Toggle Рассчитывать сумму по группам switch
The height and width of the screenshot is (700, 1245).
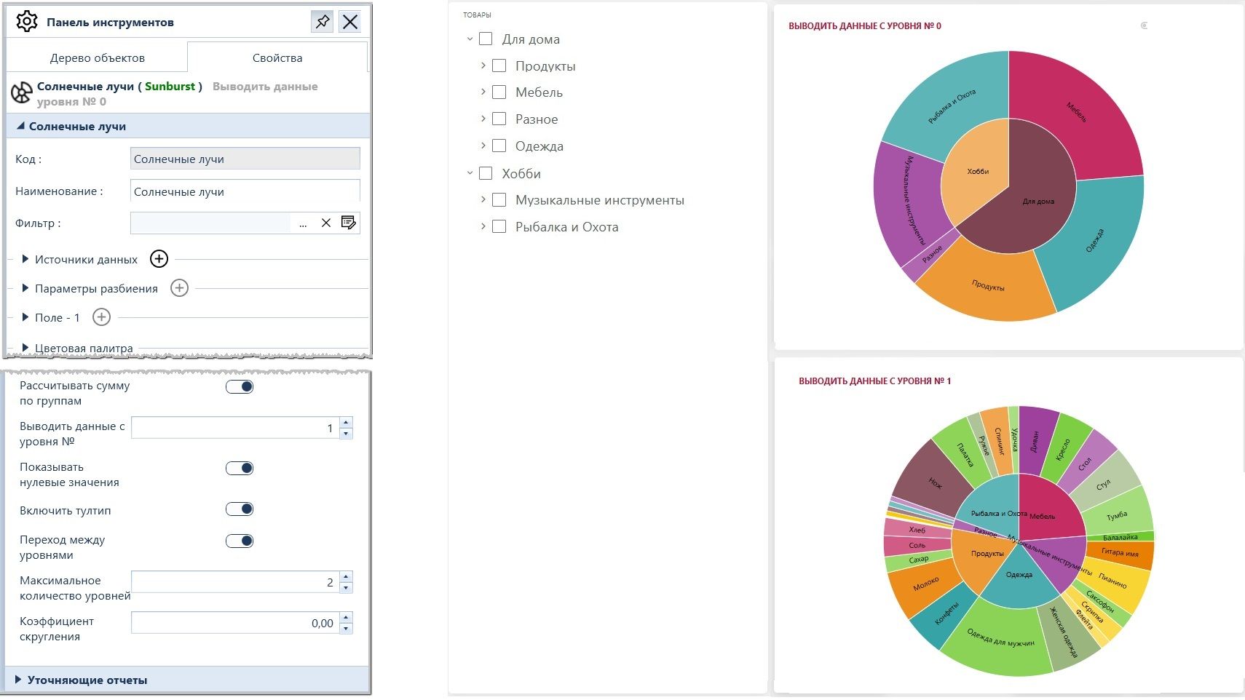point(239,386)
